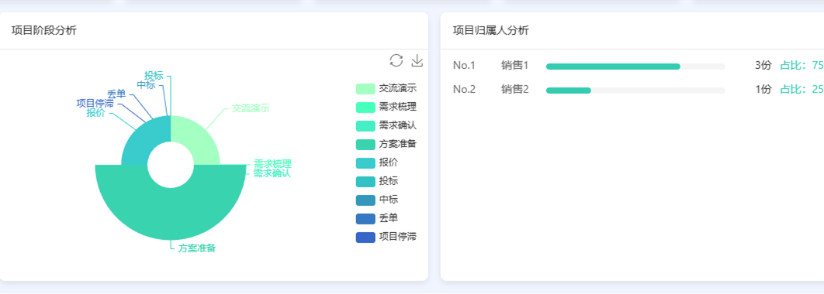
Task: Click the No.2 rank label
Action: pos(464,90)
